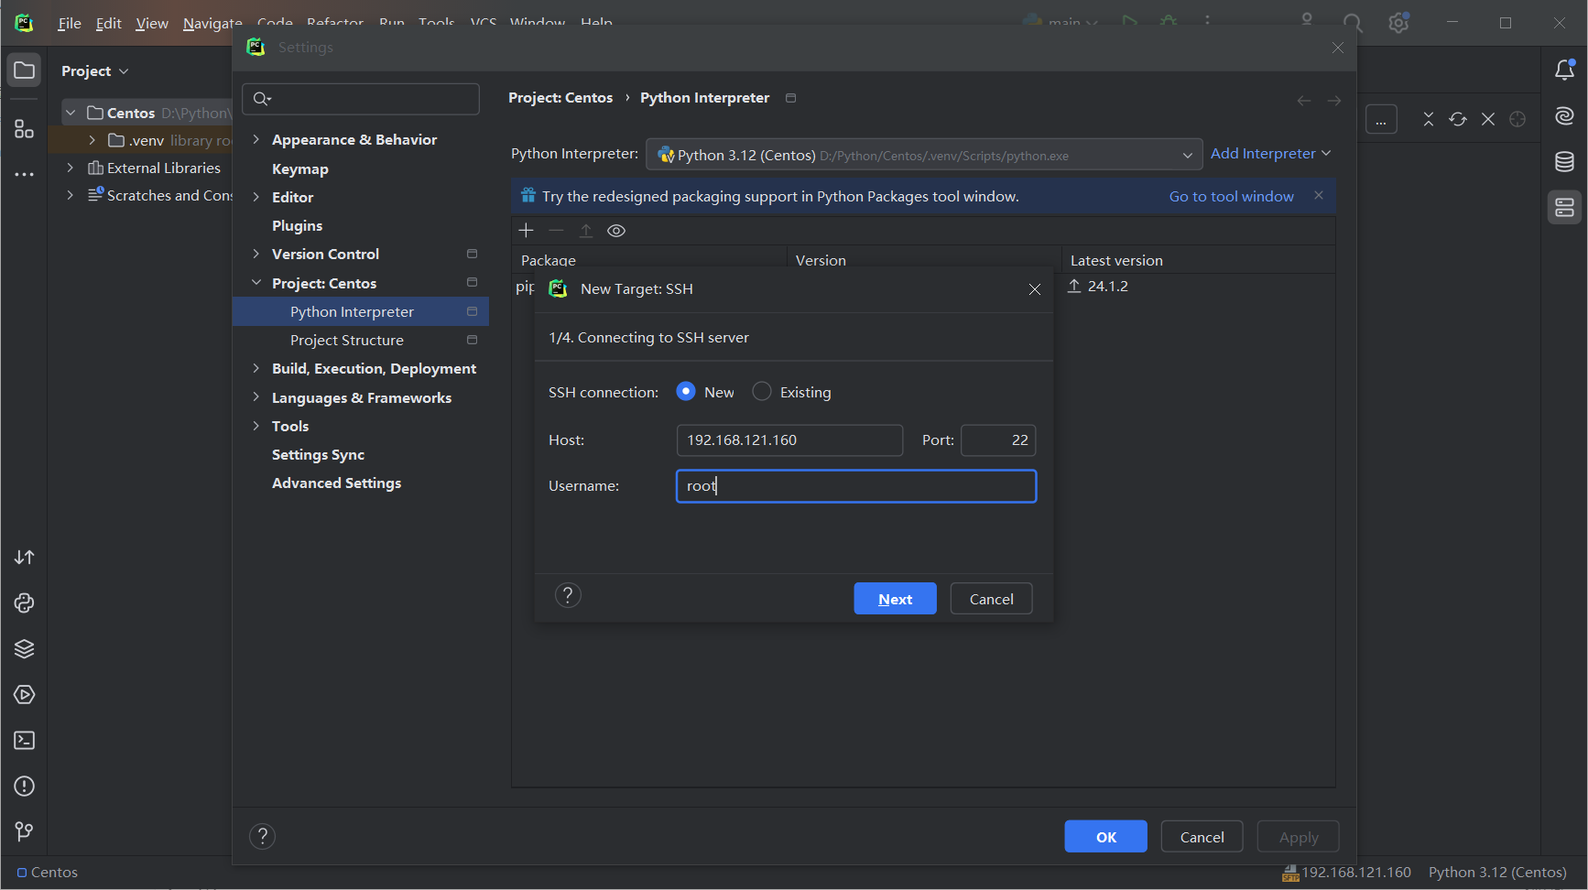Click the Username input field

pos(856,486)
